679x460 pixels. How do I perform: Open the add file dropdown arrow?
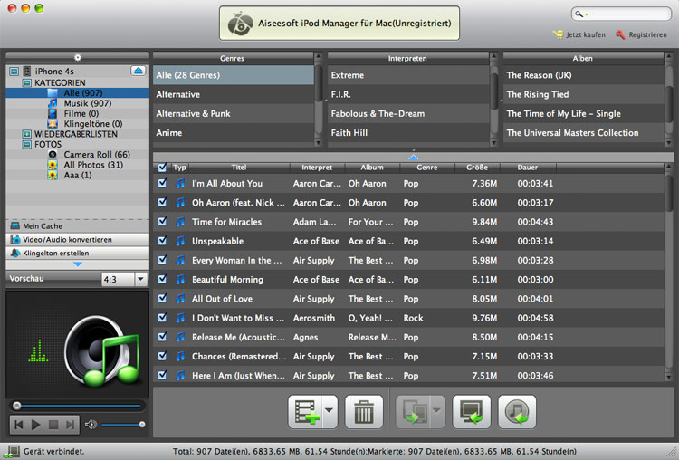[x=330, y=411]
